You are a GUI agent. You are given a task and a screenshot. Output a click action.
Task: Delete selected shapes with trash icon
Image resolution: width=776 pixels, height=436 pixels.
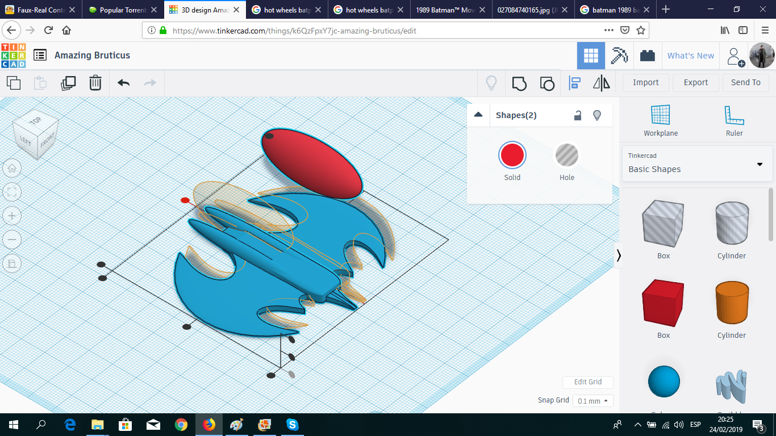(x=95, y=83)
